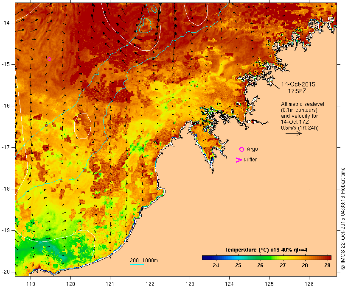Click the longitude axis label 126
Viewport: 348px width, 288px height.
tap(309, 284)
